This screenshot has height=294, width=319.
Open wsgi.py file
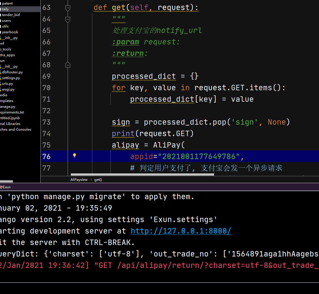[x=8, y=89]
